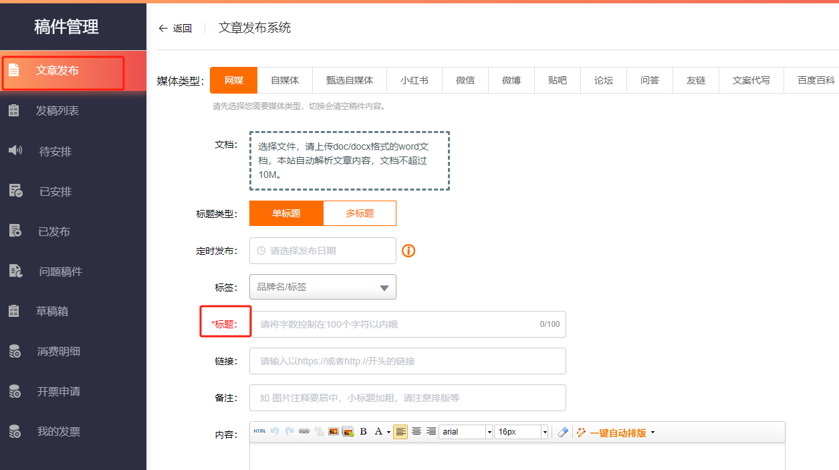Expand the 品牌名/标签 dropdown
Viewport: 839px width, 470px height.
pyautogui.click(x=323, y=287)
